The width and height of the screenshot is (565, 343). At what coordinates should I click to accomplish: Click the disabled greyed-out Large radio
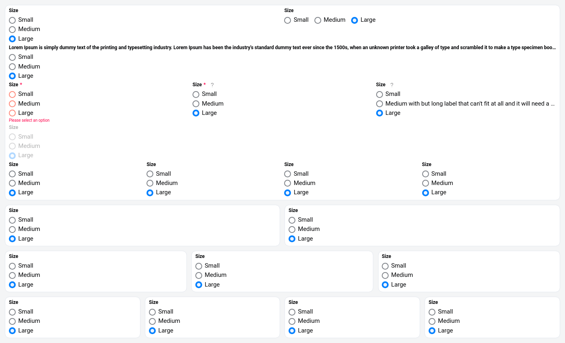[13, 156]
